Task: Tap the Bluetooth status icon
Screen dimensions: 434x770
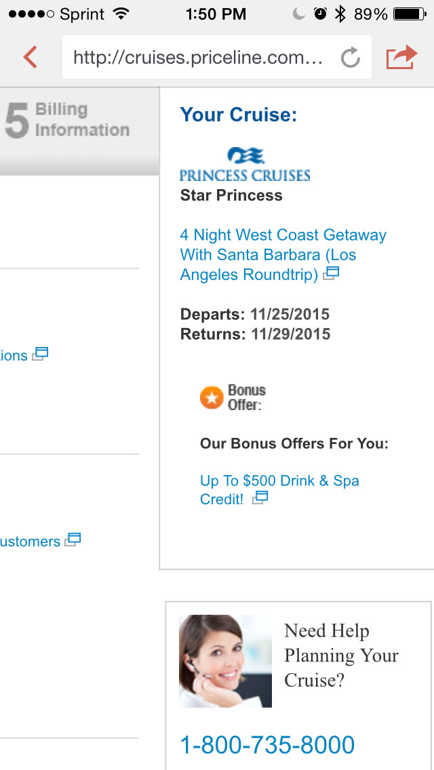Action: coord(340,14)
